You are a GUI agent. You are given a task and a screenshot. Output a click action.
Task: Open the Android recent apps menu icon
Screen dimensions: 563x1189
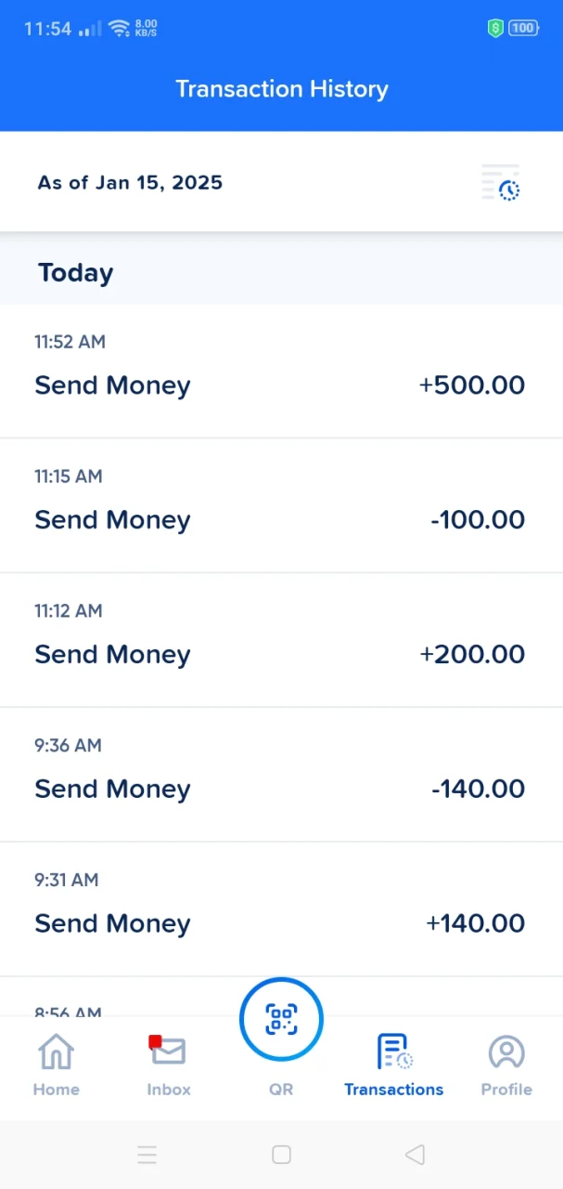tap(147, 1155)
